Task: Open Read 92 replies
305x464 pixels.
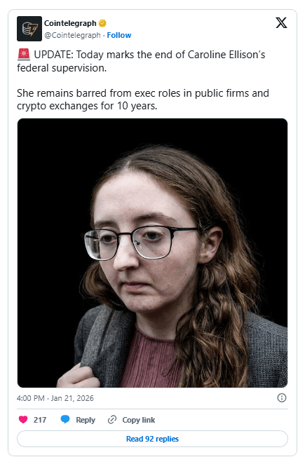Action: (x=152, y=439)
